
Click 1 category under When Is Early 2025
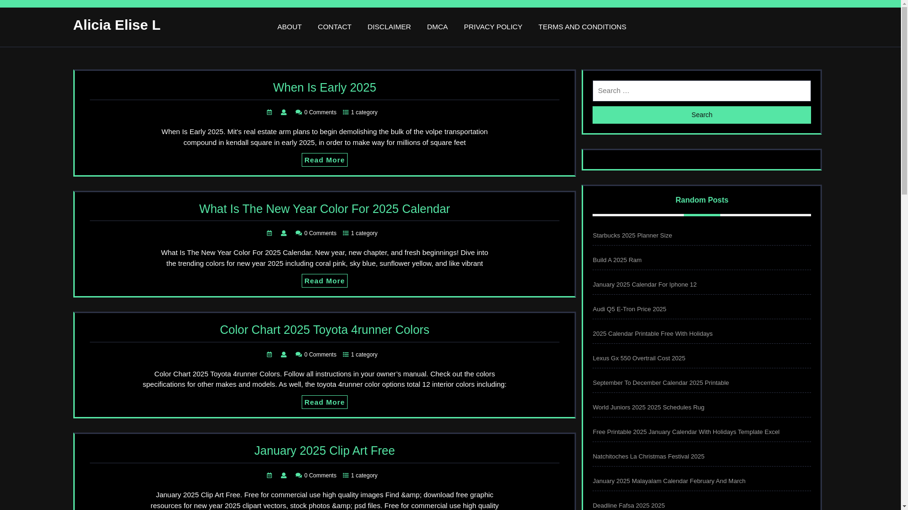click(364, 112)
